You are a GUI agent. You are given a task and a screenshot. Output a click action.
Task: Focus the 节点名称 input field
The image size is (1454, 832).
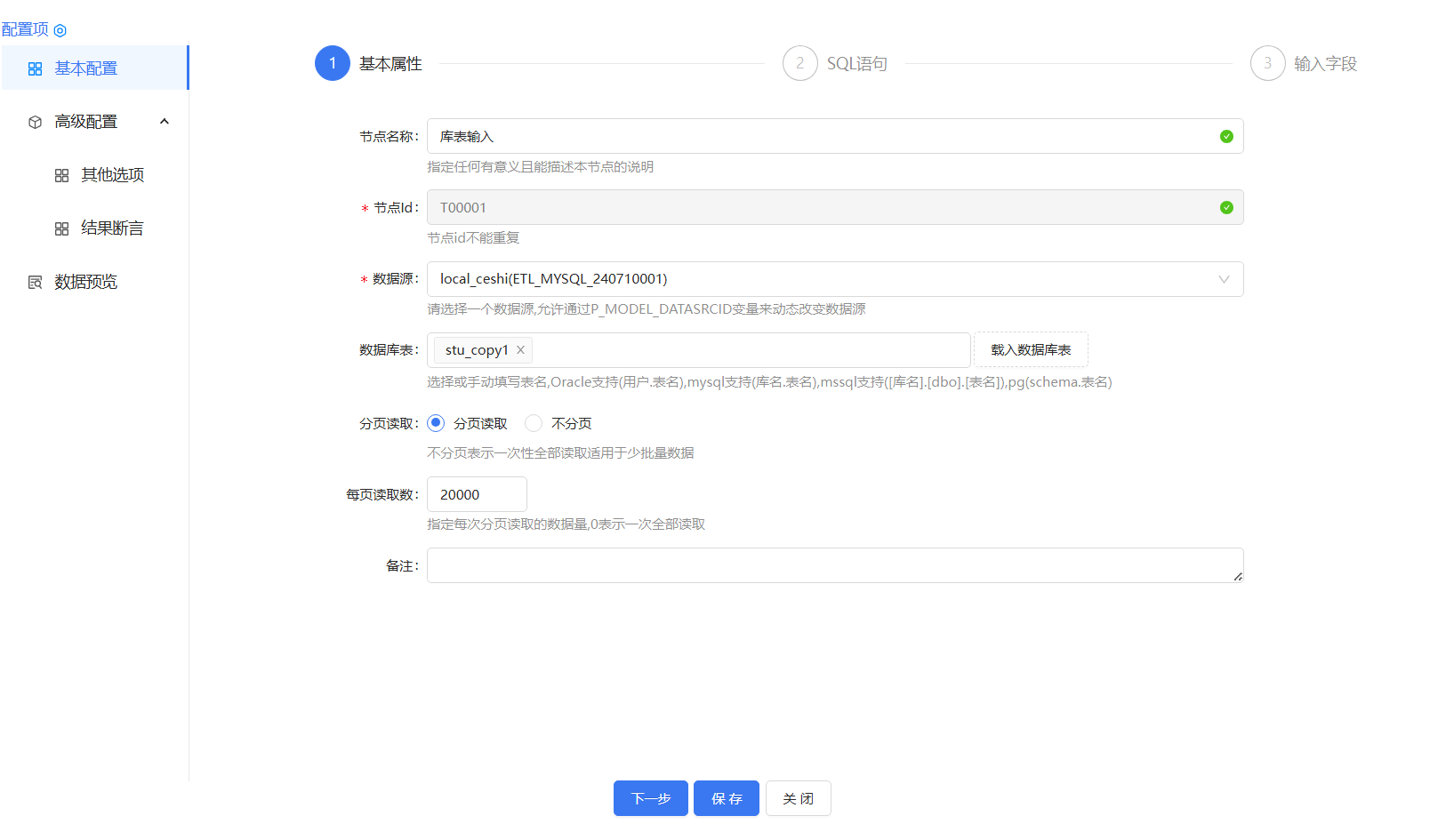point(835,136)
